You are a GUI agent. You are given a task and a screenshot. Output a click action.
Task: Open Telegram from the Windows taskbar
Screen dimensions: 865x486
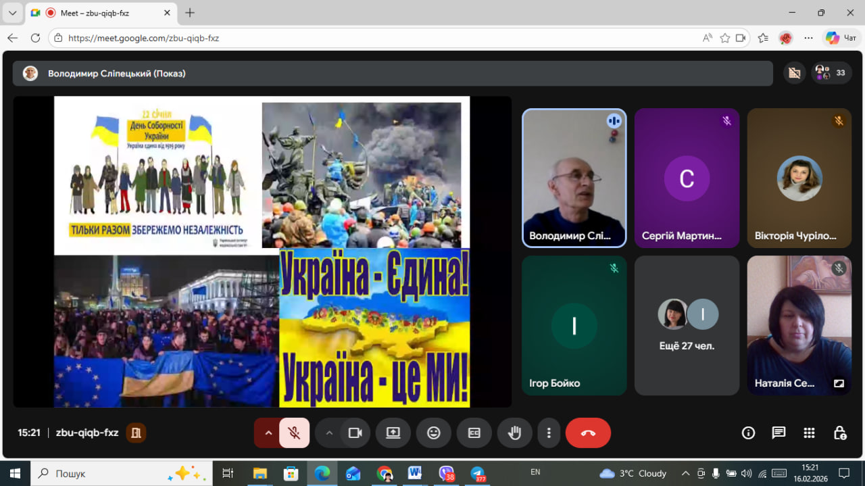pos(478,474)
